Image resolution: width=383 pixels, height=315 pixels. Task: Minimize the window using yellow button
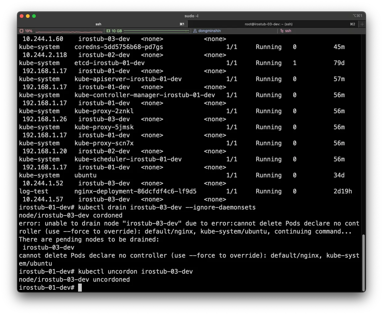28,16
